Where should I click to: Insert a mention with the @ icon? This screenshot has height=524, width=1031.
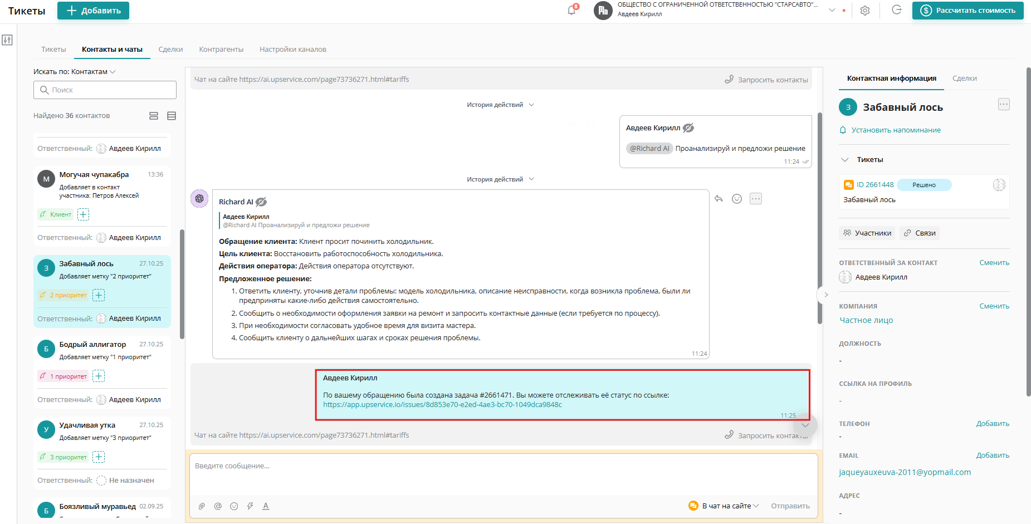pos(218,506)
